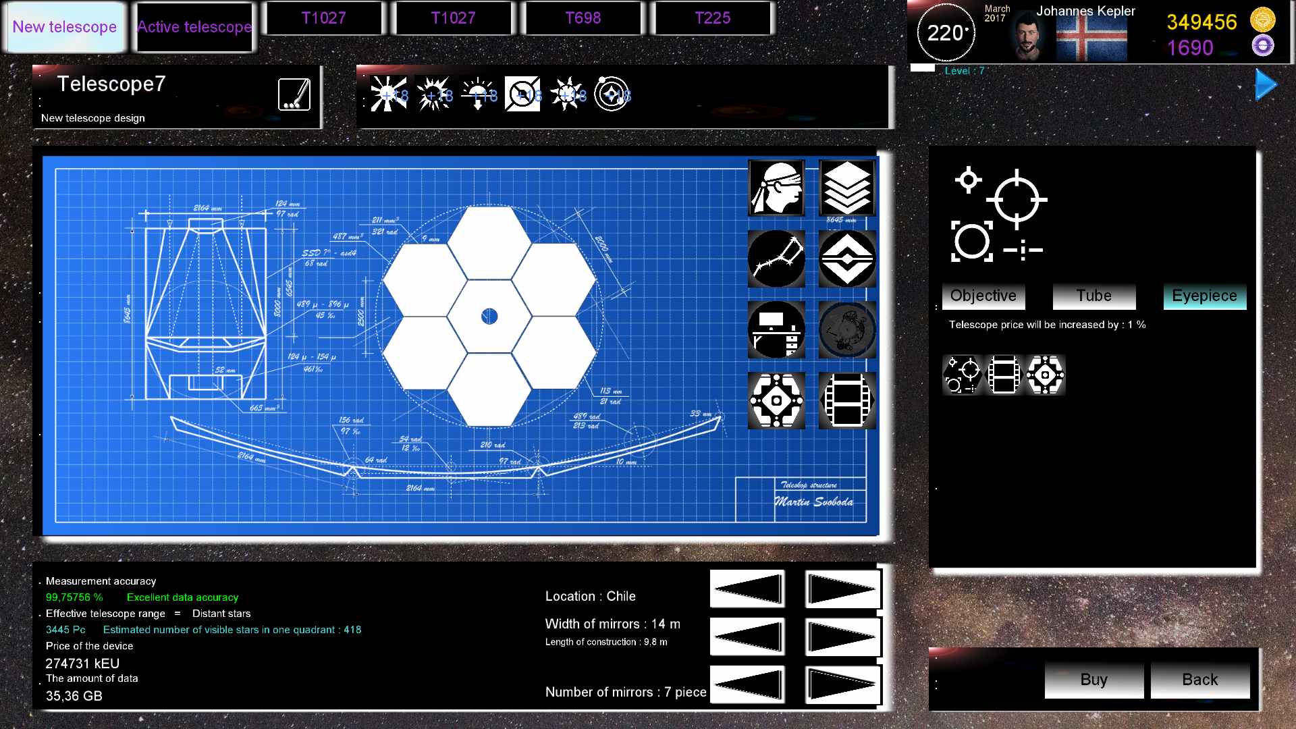
Task: Switch to the Objective tab
Action: point(983,296)
